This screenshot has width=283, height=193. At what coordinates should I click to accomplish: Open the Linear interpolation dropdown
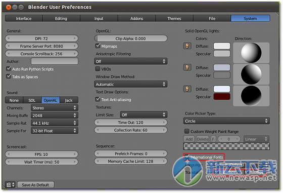point(256,139)
